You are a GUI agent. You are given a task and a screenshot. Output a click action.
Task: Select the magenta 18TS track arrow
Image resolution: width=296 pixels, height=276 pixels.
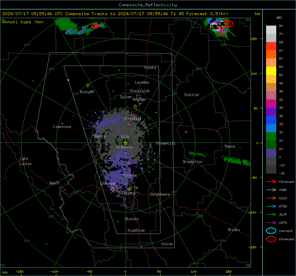271,223
